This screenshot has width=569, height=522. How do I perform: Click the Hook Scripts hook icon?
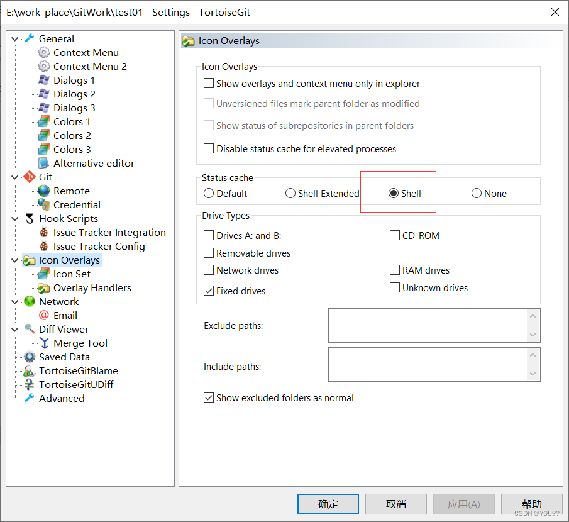(x=30, y=218)
